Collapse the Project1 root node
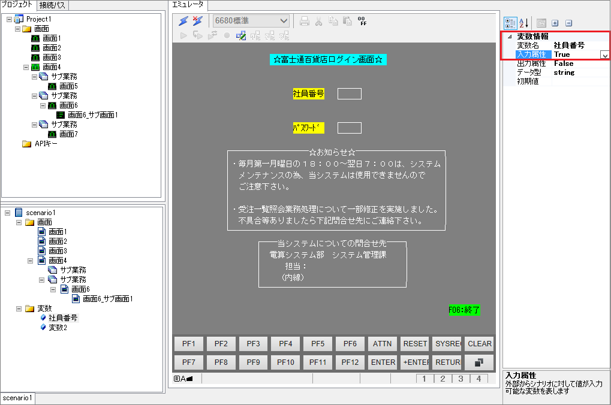611x405 pixels. 10,19
